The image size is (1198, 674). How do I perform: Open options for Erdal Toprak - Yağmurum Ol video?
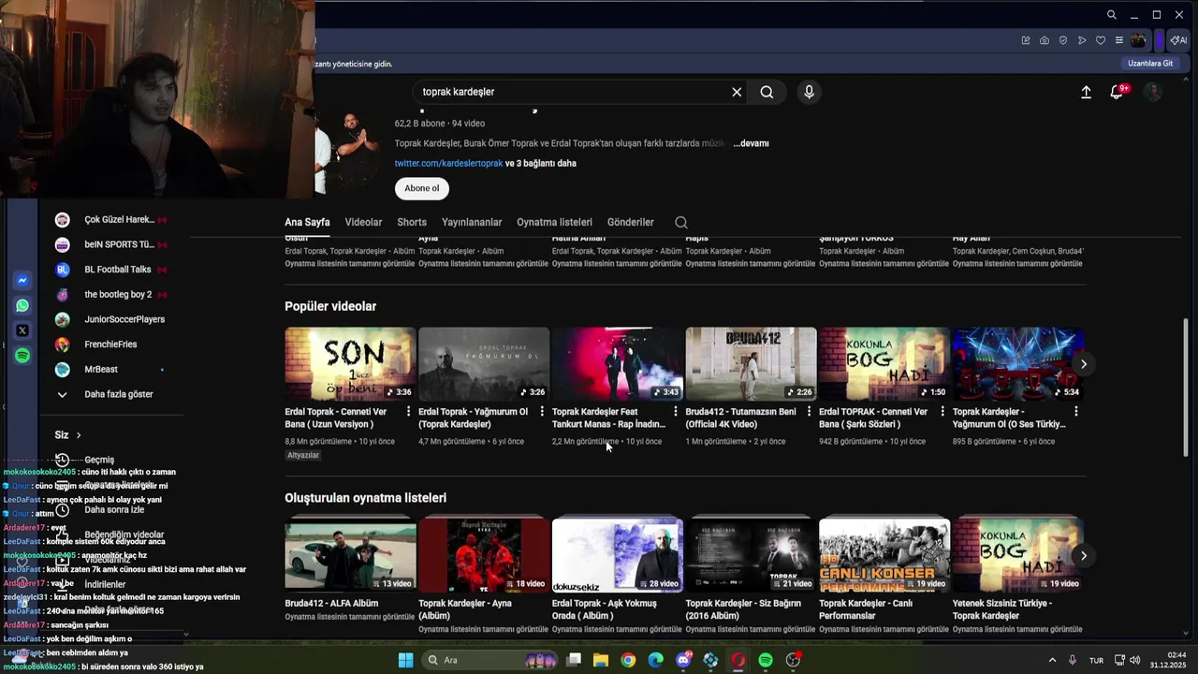point(542,412)
